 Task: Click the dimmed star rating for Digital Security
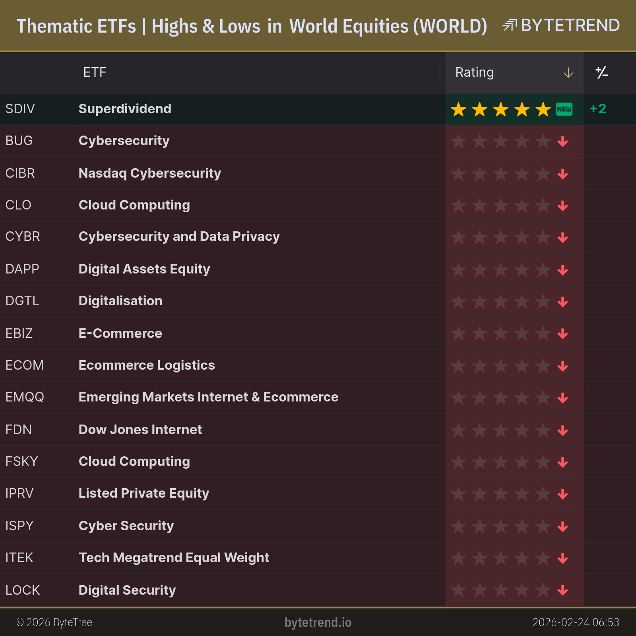[501, 590]
